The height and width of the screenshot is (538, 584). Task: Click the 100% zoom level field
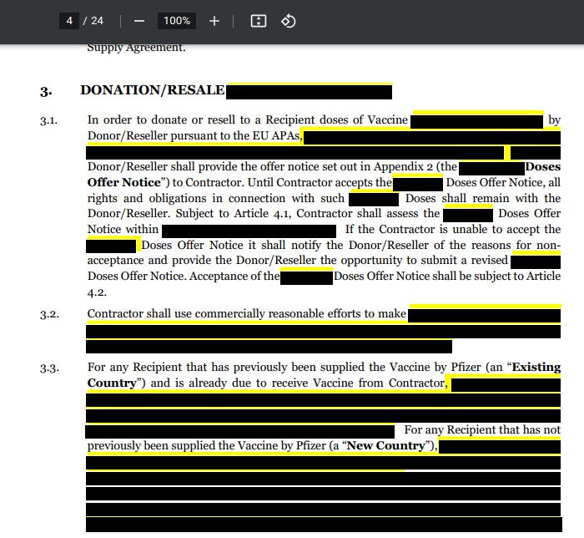pos(177,21)
